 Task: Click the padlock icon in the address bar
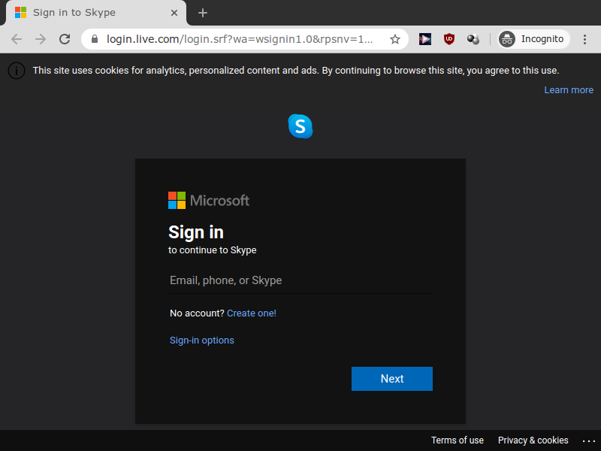[x=95, y=39]
